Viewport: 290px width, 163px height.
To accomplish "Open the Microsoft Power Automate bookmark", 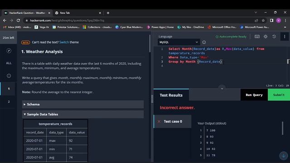I will click(255, 27).
